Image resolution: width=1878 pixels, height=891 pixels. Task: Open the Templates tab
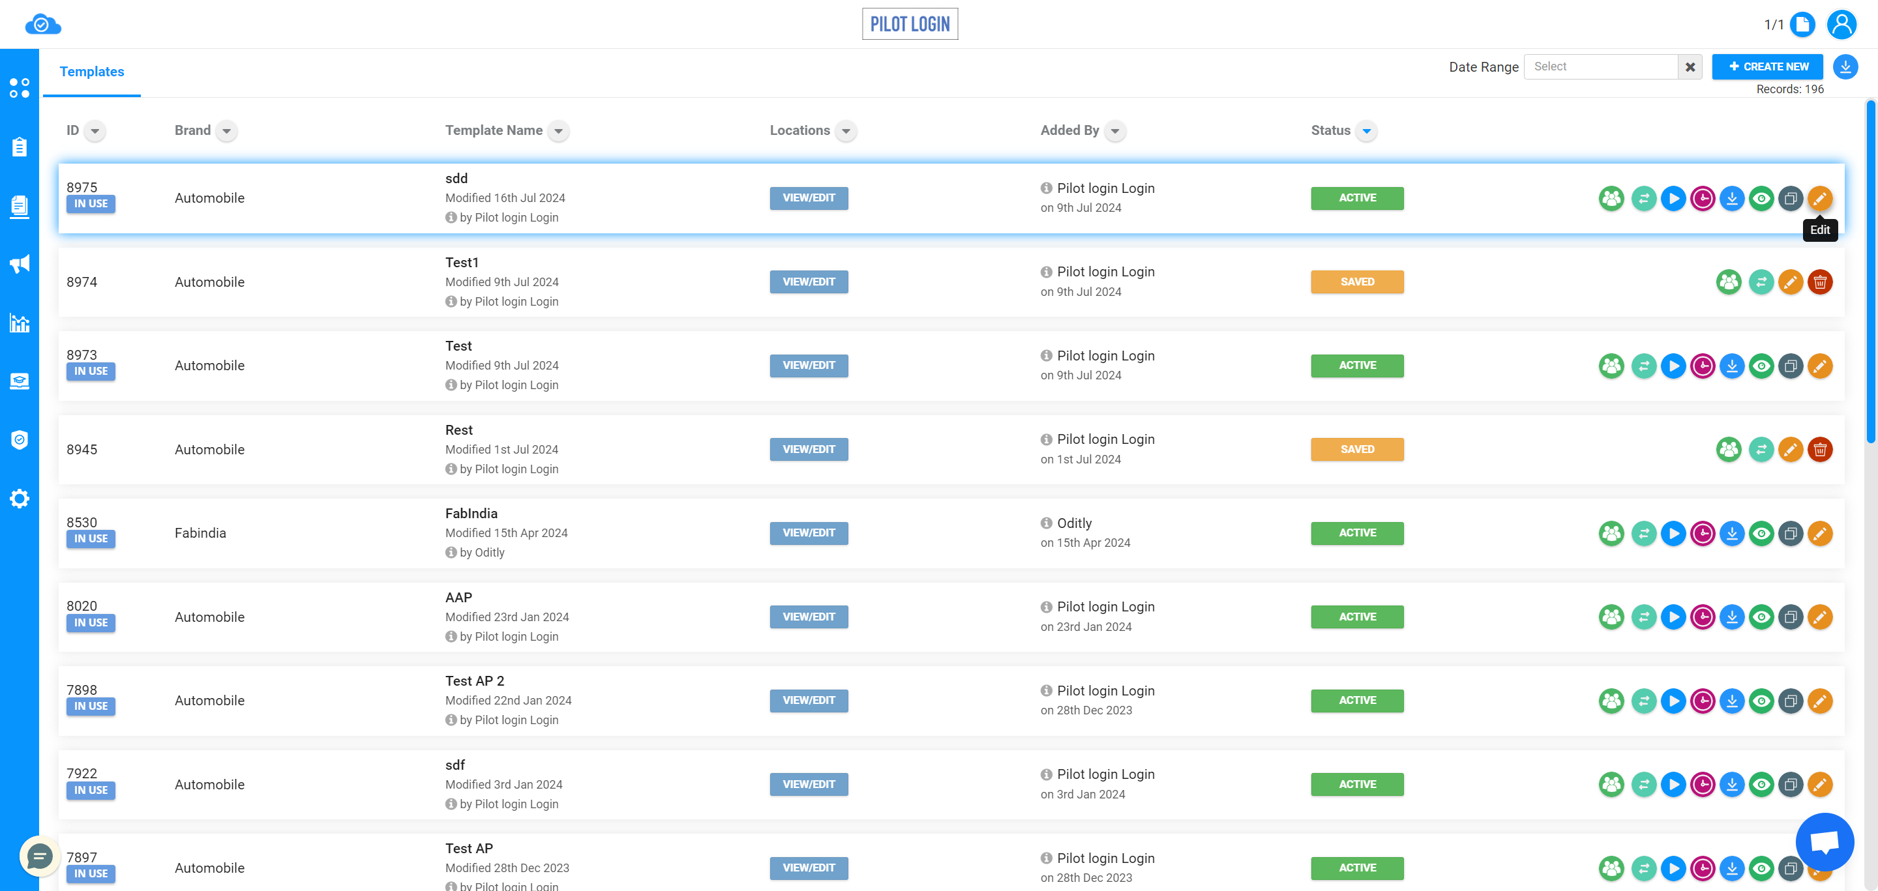[92, 72]
